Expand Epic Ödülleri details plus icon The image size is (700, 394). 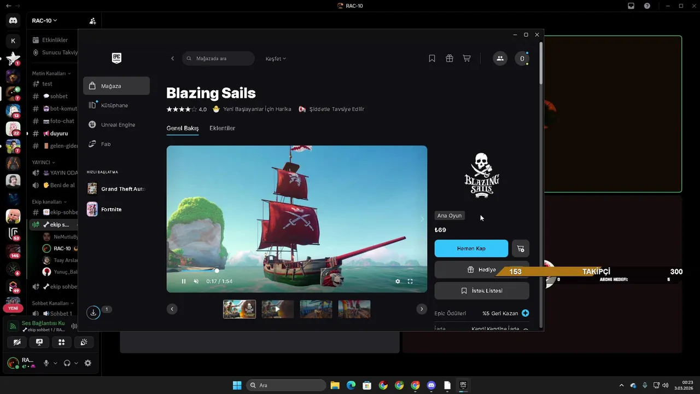coord(526,313)
